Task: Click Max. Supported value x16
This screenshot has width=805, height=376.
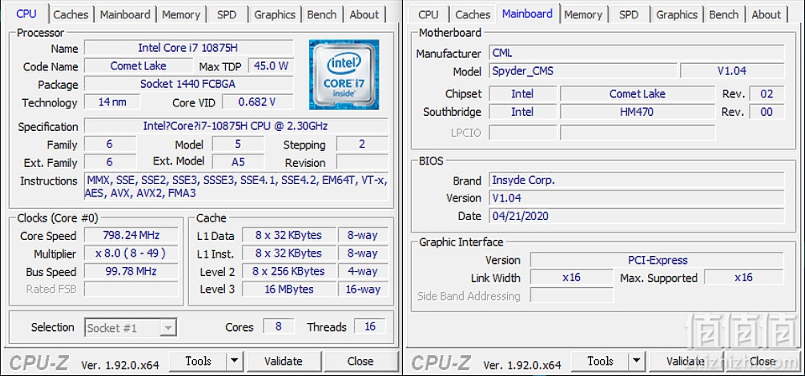Action: [x=744, y=277]
